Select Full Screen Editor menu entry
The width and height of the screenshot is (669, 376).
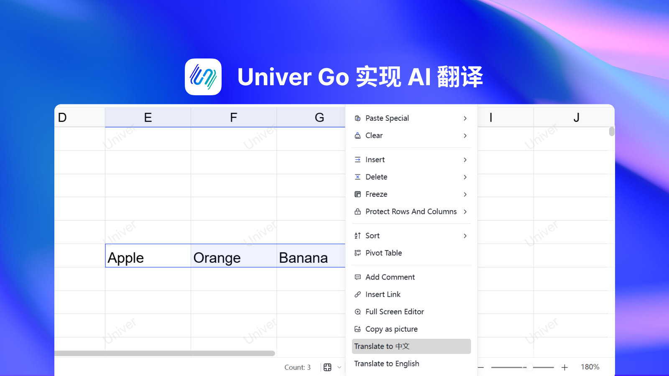pyautogui.click(x=411, y=312)
